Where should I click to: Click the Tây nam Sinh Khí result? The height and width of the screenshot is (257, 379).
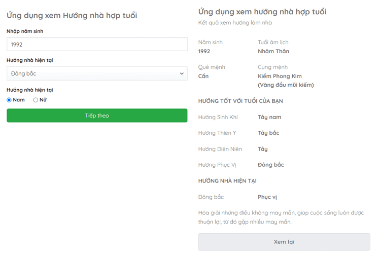click(269, 117)
